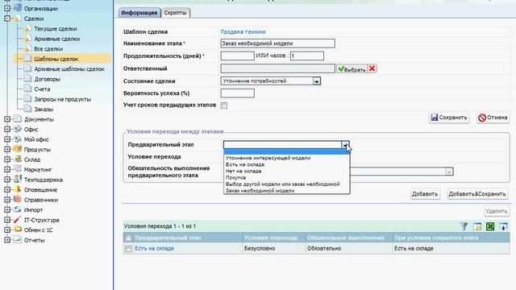Click the Справочники book icon
The height and width of the screenshot is (290, 516).
tap(18, 199)
